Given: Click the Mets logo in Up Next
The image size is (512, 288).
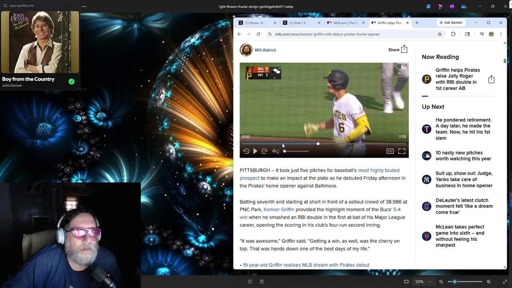Looking at the screenshot, I should [427, 236].
